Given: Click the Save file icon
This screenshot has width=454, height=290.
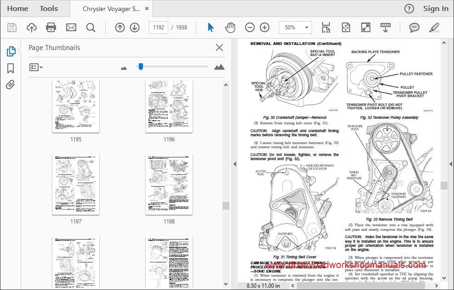Looking at the screenshot, I should click(12, 28).
